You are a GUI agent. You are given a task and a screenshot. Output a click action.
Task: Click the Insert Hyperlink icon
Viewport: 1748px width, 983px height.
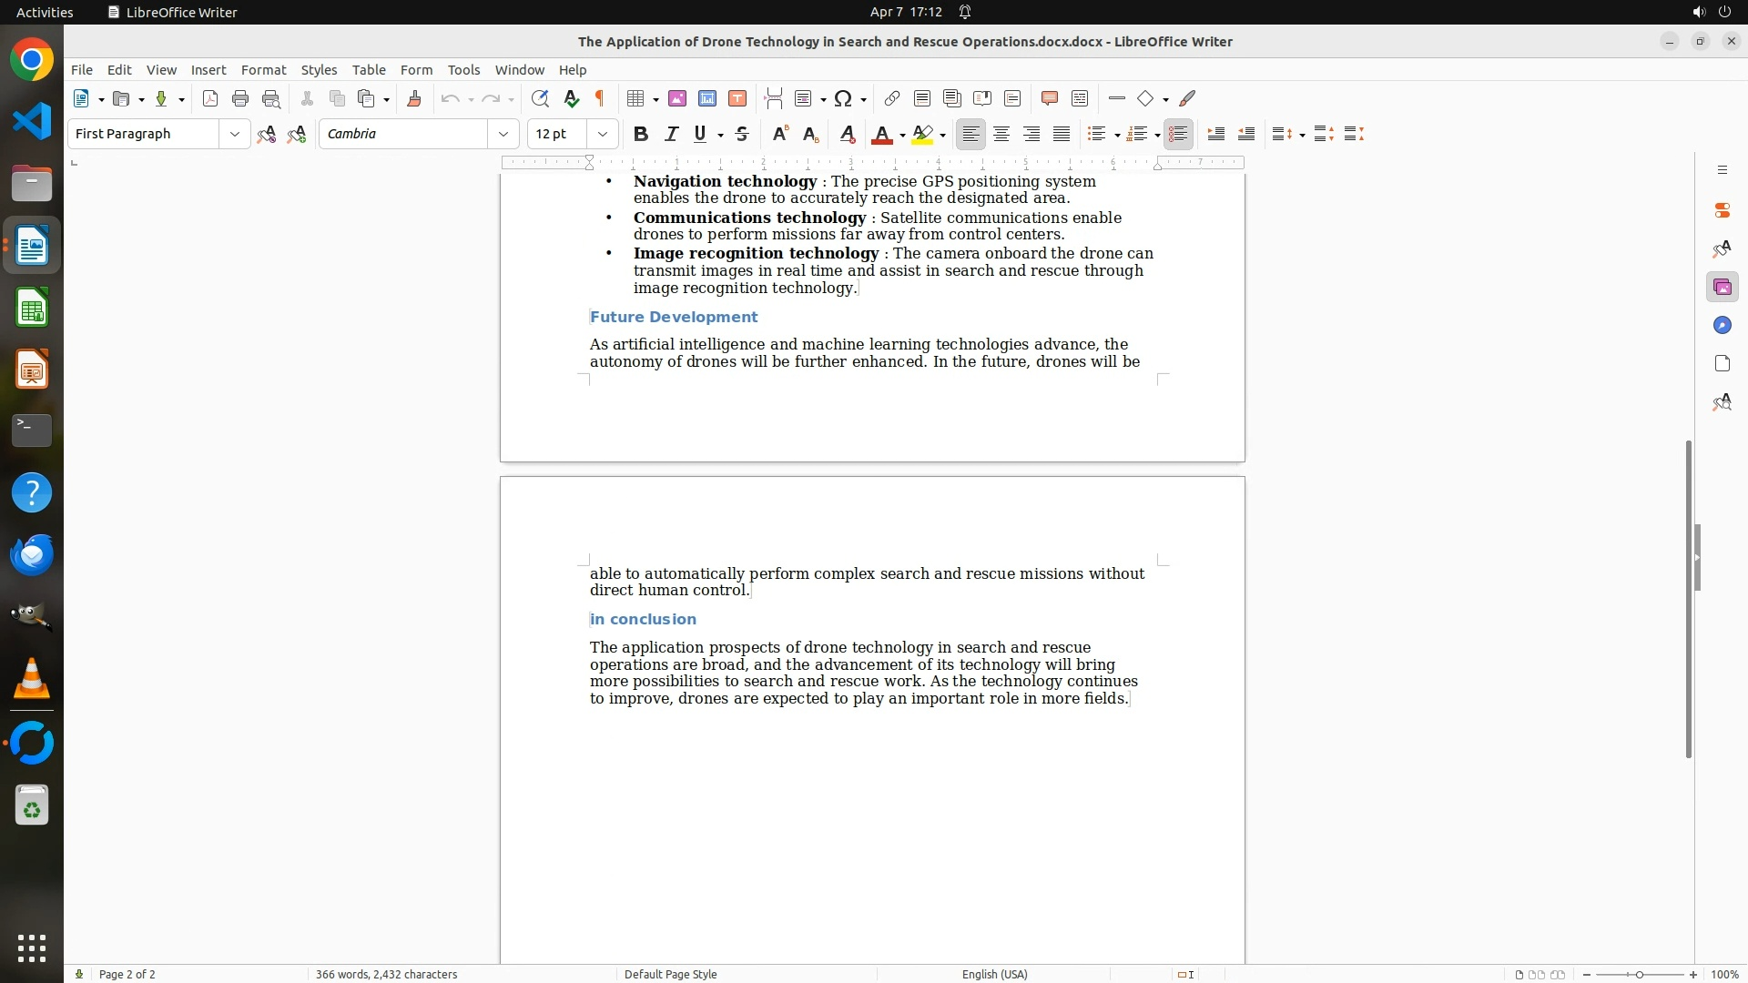pos(892,99)
